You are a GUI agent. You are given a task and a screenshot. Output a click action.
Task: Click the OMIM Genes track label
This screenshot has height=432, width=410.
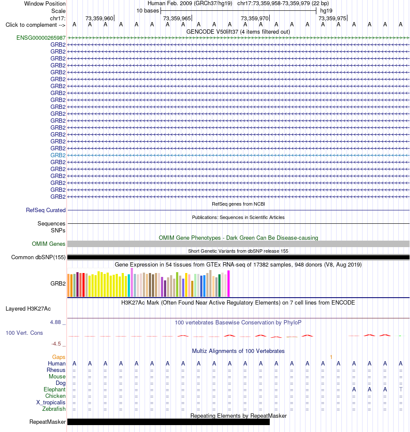point(48,244)
